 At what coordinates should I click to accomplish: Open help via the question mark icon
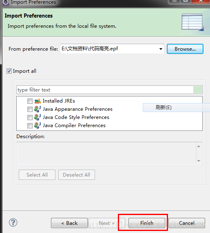click(13, 222)
